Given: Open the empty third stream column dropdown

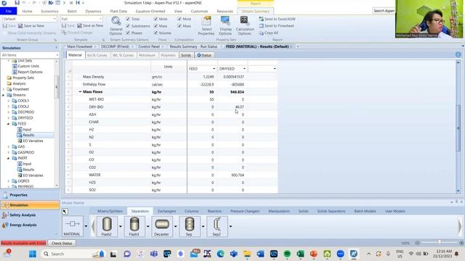Looking at the screenshot, I should pyautogui.click(x=275, y=69).
